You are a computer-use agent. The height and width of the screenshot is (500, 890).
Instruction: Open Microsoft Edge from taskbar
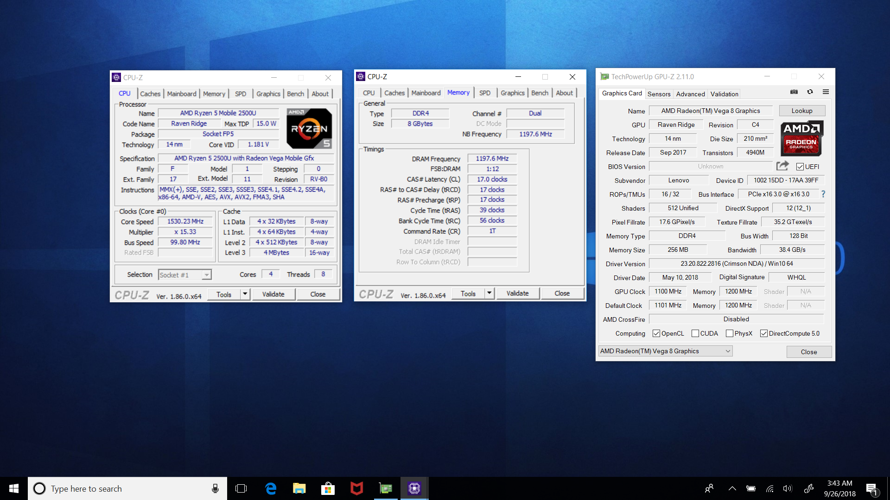[271, 488]
